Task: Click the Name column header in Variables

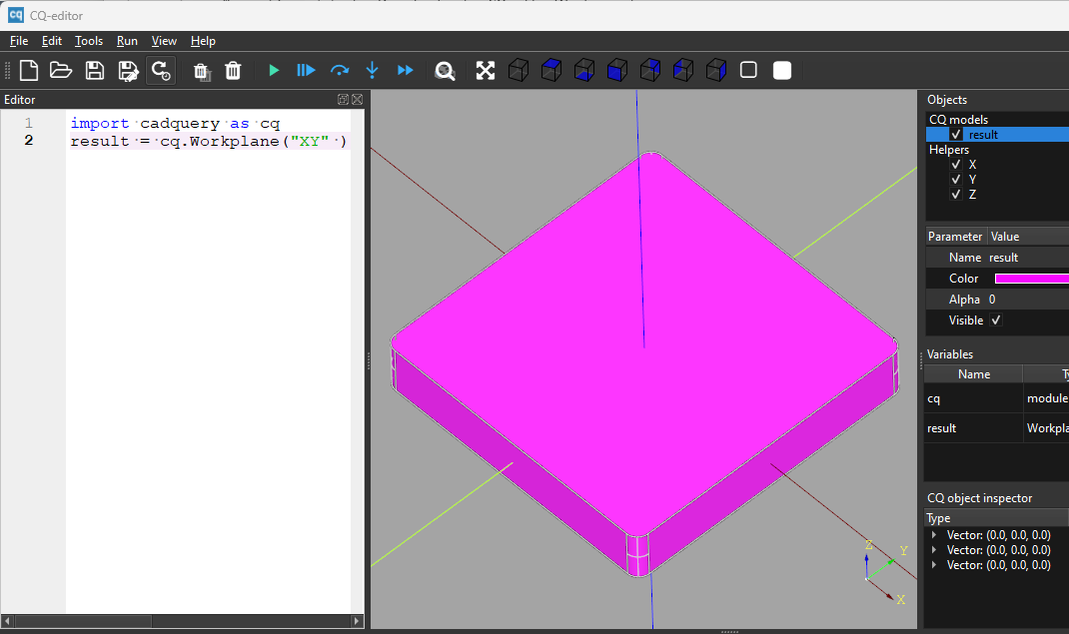Action: tap(973, 374)
